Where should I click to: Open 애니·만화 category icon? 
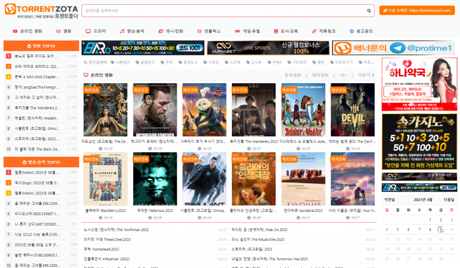160,31
